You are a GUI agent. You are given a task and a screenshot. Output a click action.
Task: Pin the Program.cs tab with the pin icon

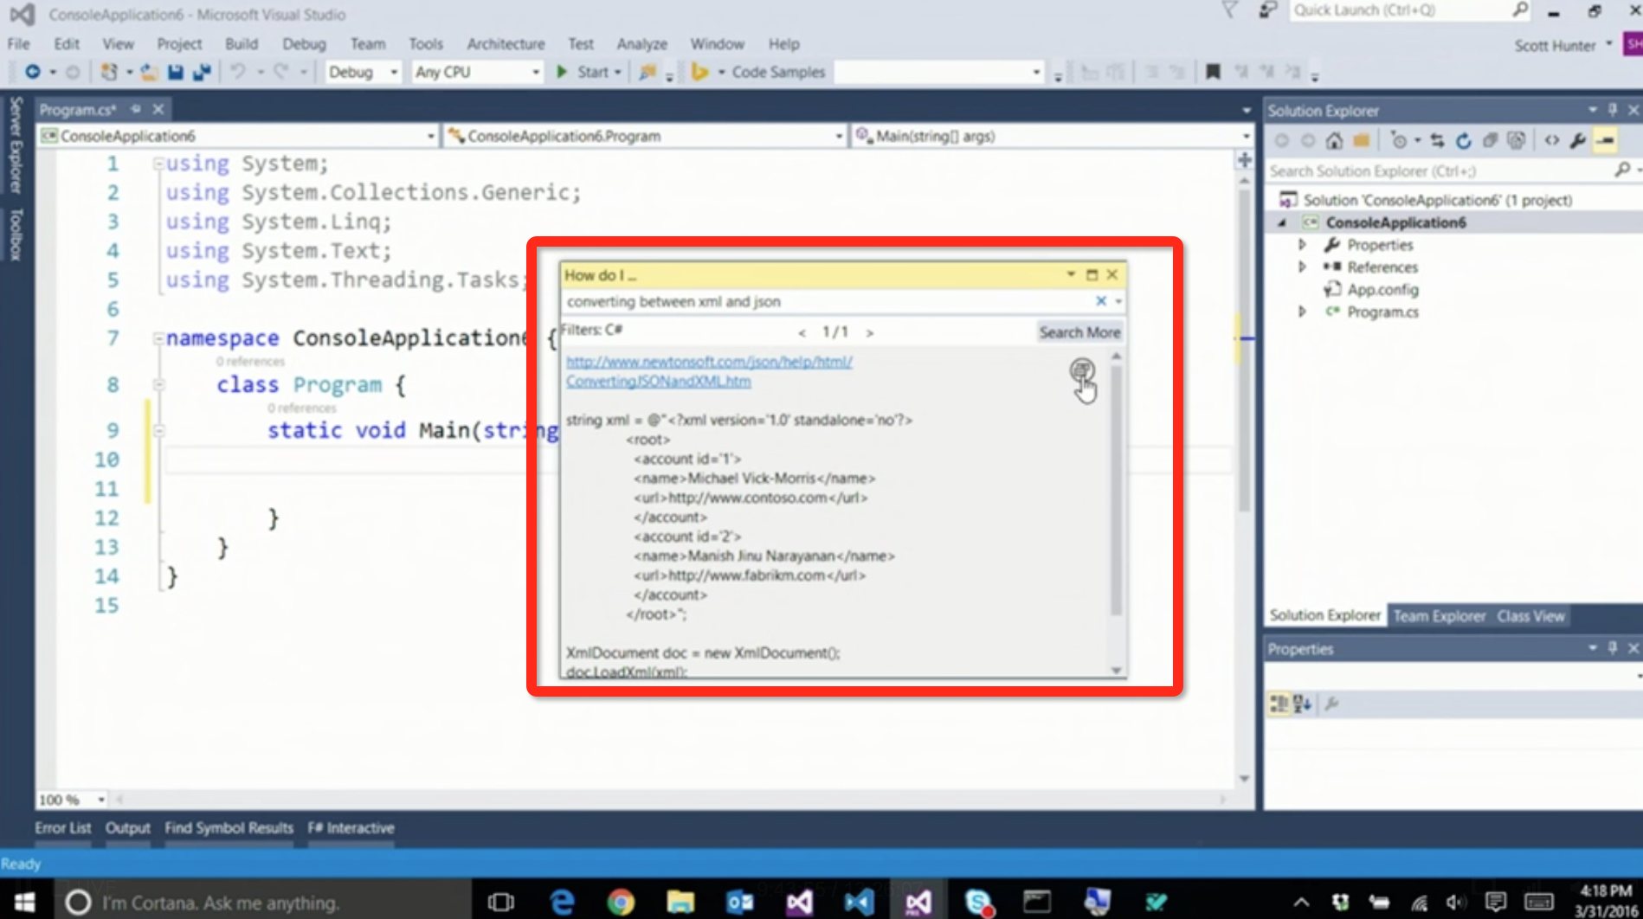(136, 109)
